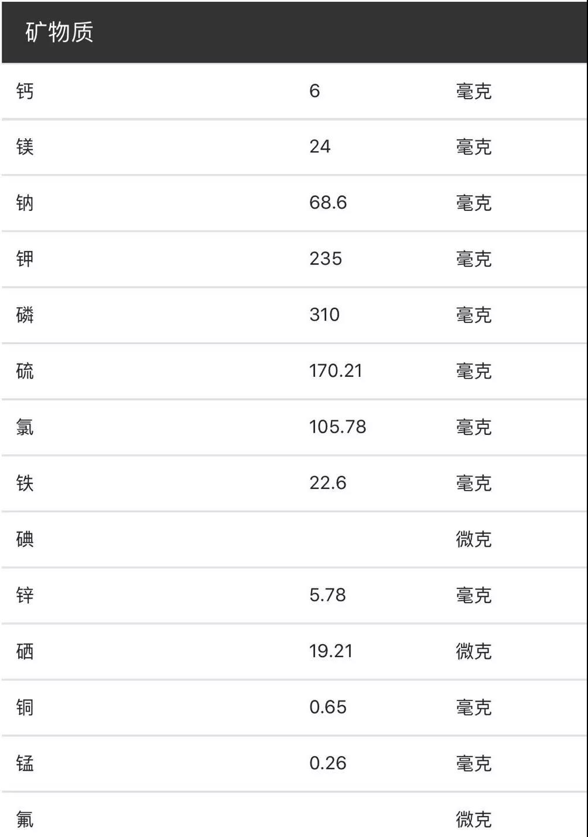Image resolution: width=588 pixels, height=837 pixels.
Task: Tap the 氟 row label
Action: tap(25, 819)
